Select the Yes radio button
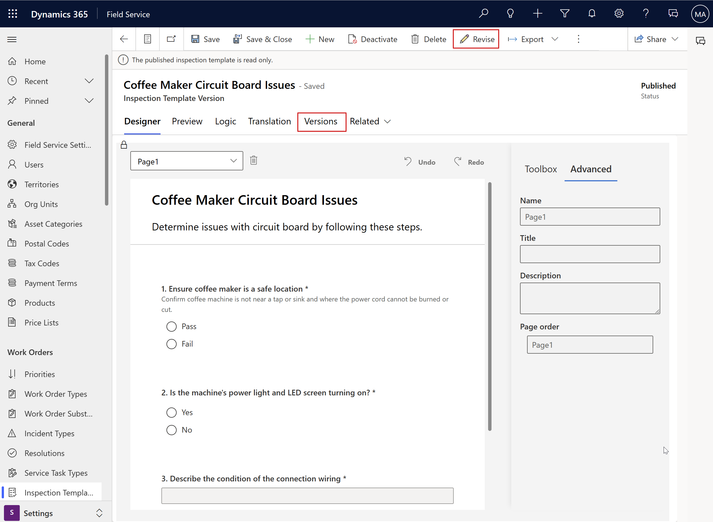Screen dimensions: 713x522 point(172,412)
